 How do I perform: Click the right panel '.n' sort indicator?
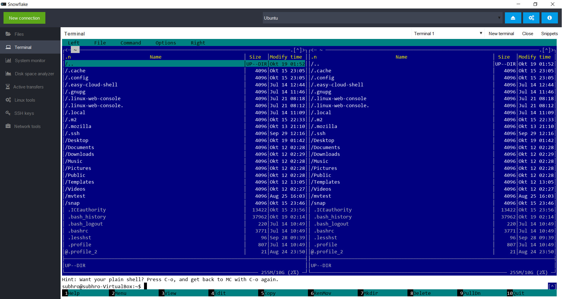tap(314, 57)
